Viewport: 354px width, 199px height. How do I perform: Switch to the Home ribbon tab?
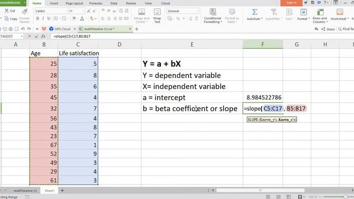37,3
